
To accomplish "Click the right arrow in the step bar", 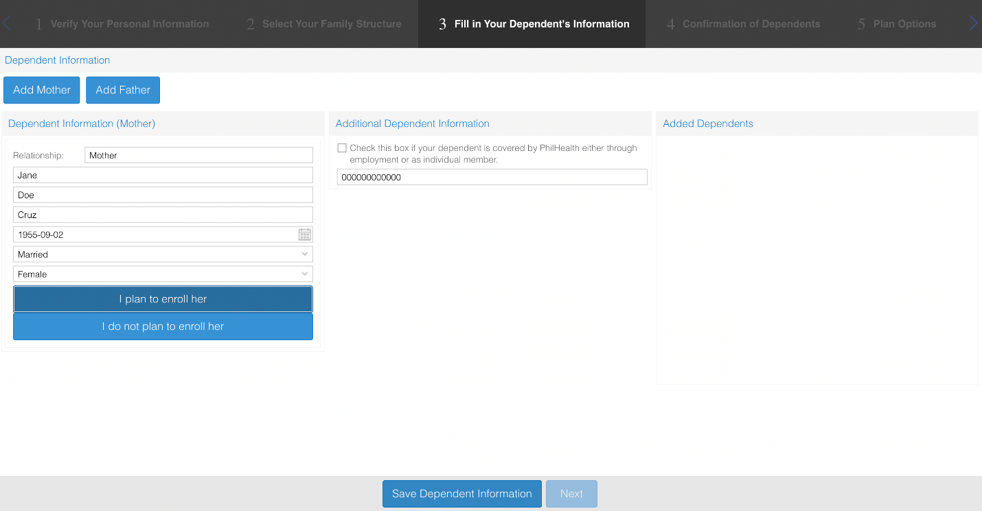I will [973, 23].
